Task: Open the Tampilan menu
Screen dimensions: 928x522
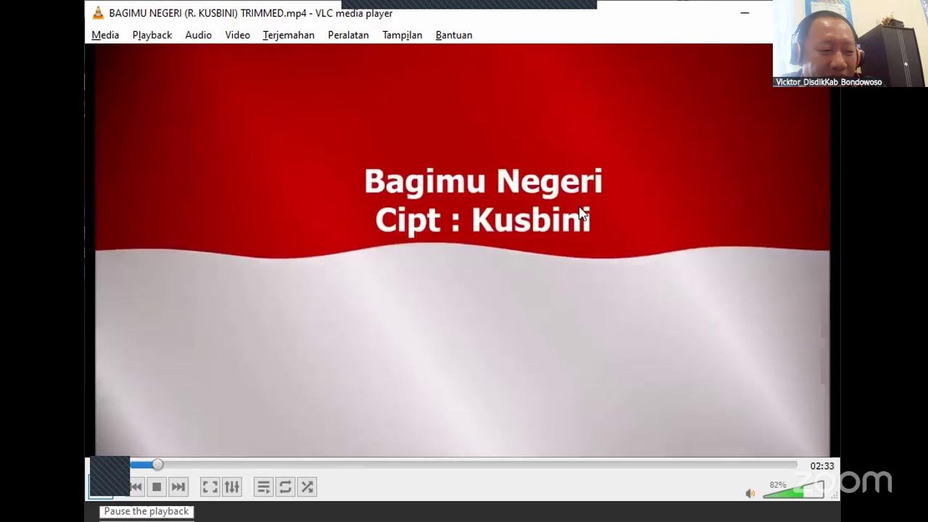Action: 402,35
